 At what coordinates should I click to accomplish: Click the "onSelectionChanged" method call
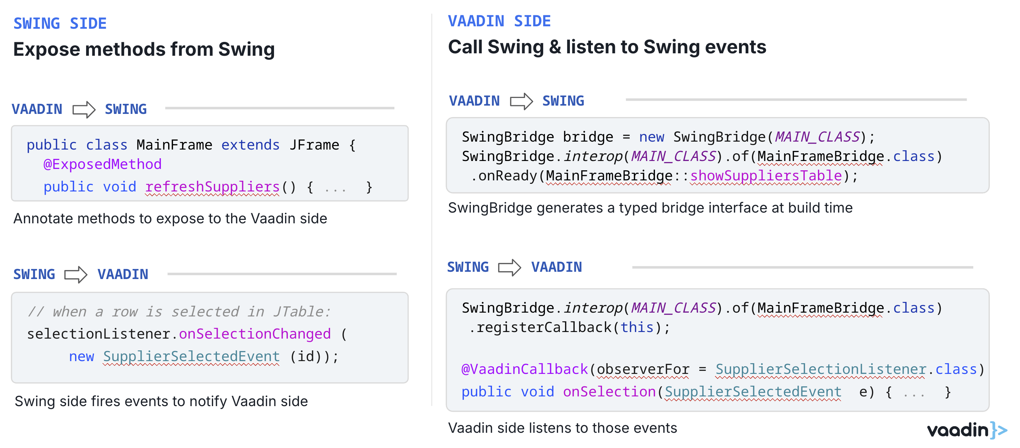pos(255,333)
